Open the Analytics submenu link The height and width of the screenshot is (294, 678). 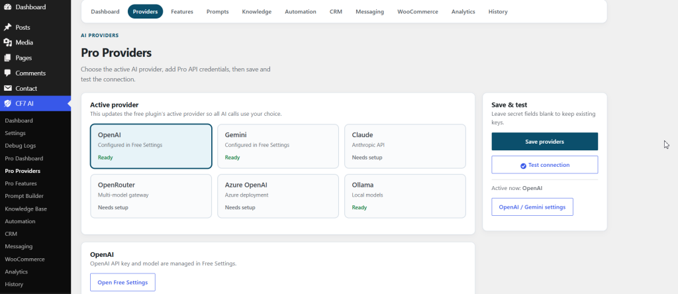click(16, 271)
